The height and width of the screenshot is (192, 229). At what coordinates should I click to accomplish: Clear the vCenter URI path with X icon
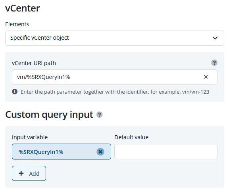pos(206,77)
